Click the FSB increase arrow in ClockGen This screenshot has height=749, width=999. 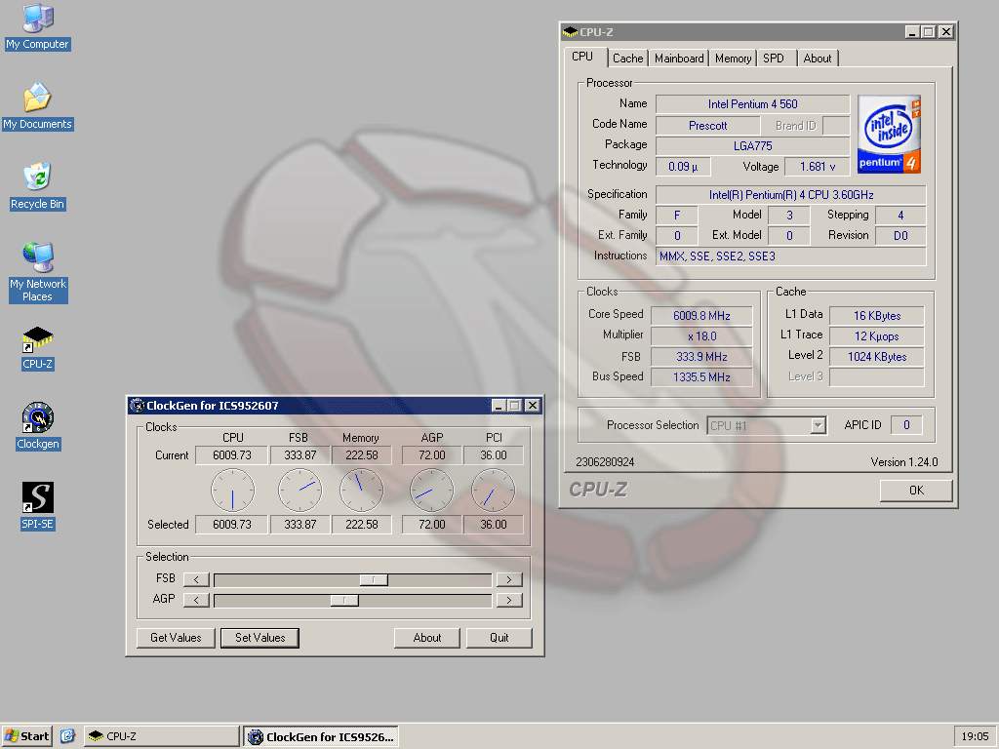(509, 579)
